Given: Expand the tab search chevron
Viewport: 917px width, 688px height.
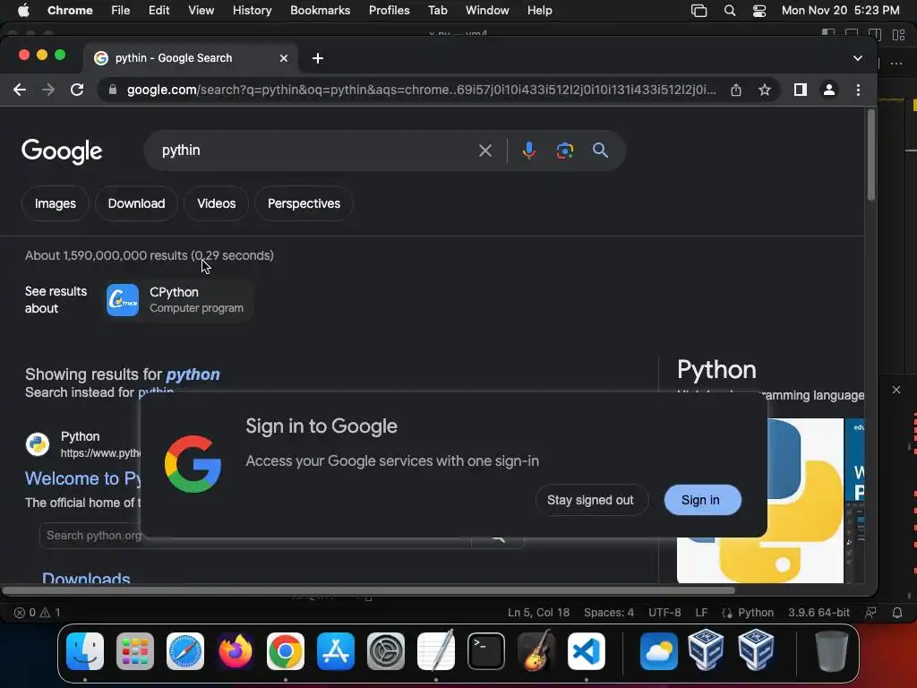Looking at the screenshot, I should [x=857, y=58].
